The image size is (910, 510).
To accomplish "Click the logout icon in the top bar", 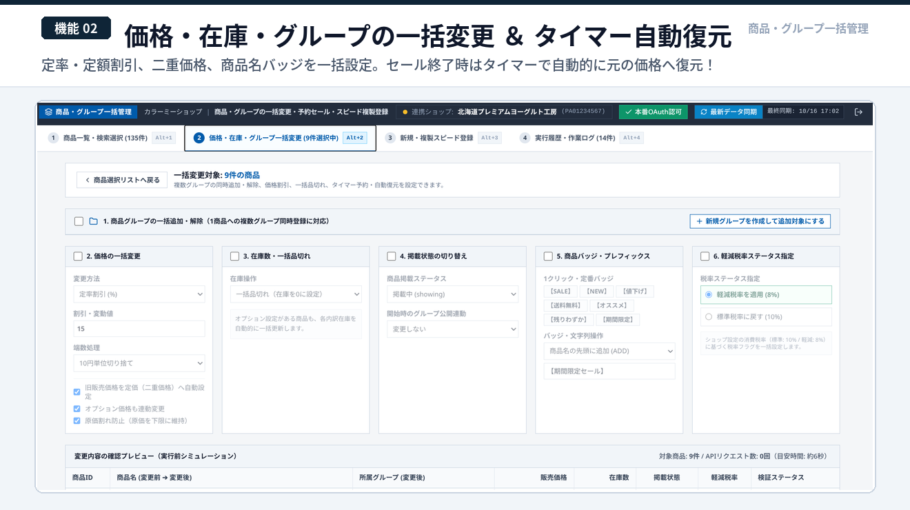I will tap(858, 112).
